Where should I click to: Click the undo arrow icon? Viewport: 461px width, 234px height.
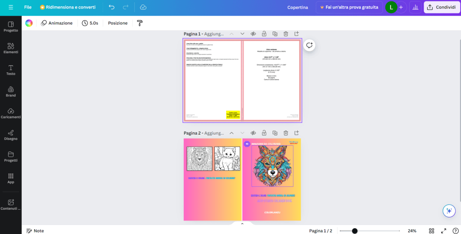(111, 7)
